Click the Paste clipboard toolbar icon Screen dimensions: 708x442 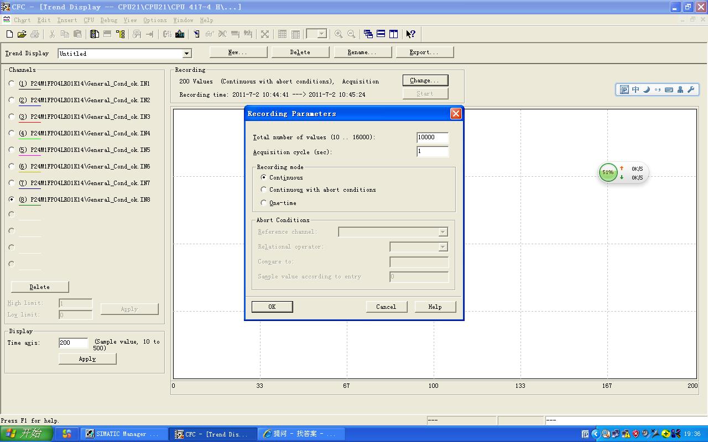[x=77, y=34]
